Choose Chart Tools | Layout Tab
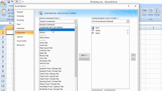Viewport: 162px width, 91px height. 57,76
